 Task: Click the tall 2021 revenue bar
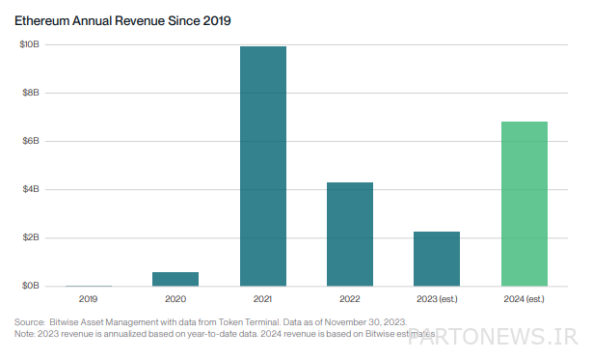click(263, 166)
